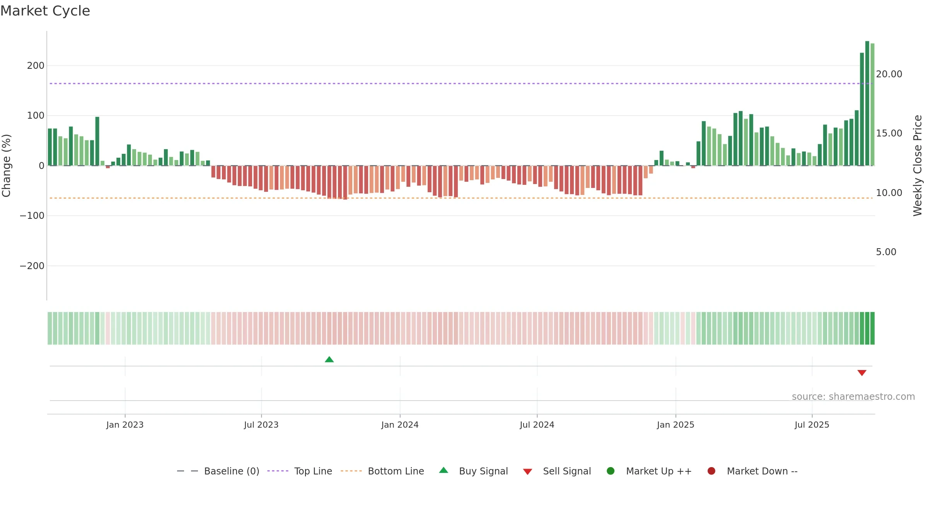Screen dimensions: 928x522
Task: Click the purple dotted Top Line on the chart
Action: [x=461, y=84]
